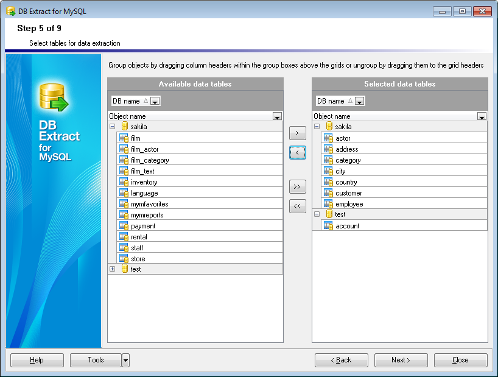Click the DB Extract app icon in title bar

coord(10,12)
